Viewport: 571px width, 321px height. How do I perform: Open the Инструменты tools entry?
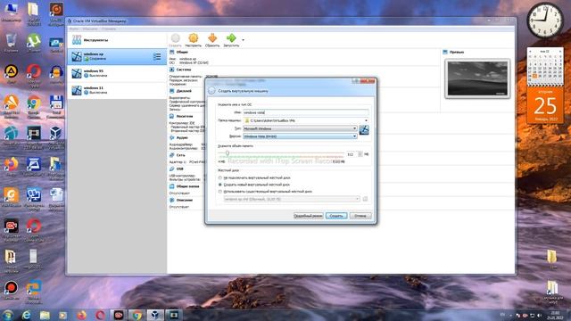coord(117,40)
